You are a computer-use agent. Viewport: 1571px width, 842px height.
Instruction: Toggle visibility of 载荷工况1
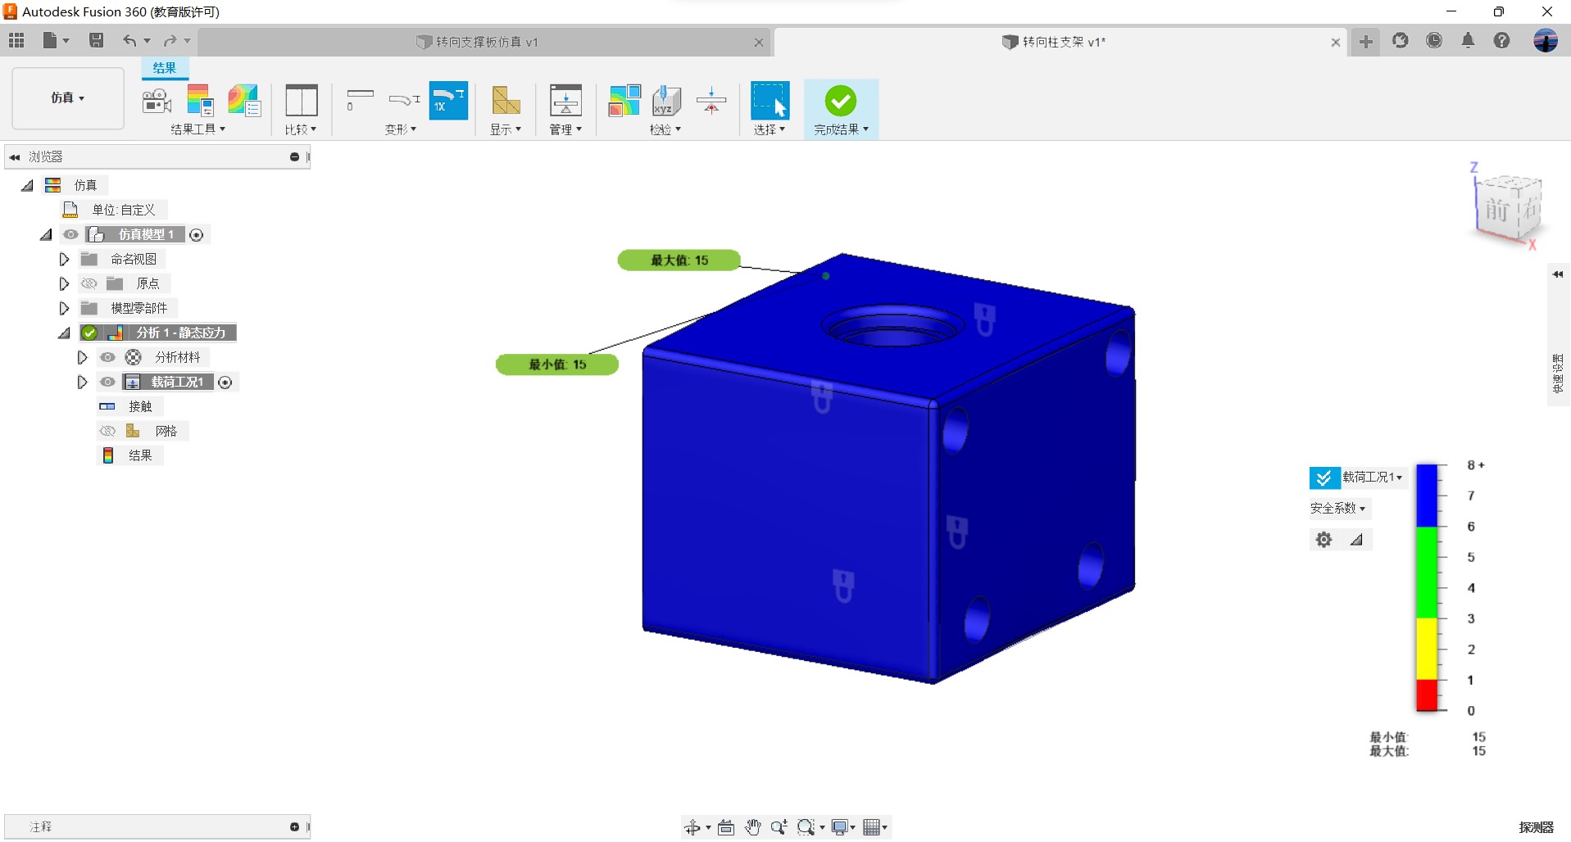[x=107, y=382]
